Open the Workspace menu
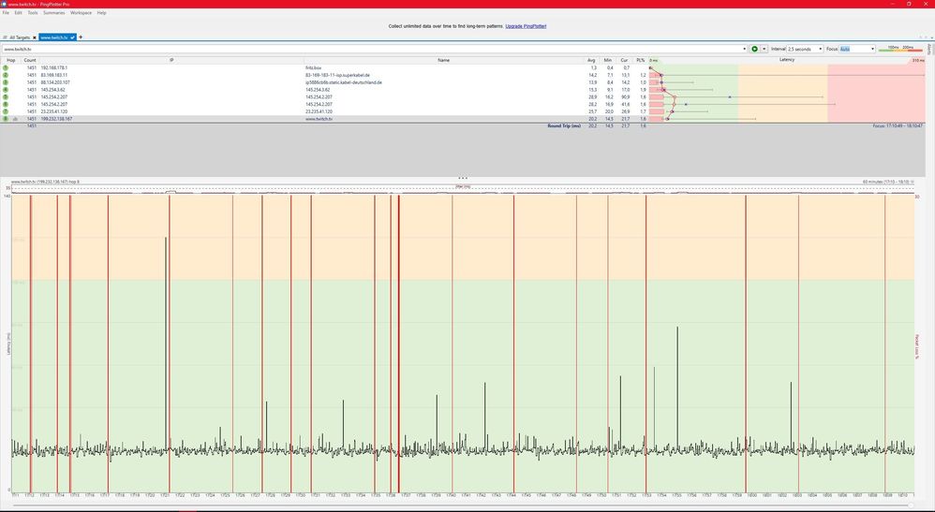 81,13
